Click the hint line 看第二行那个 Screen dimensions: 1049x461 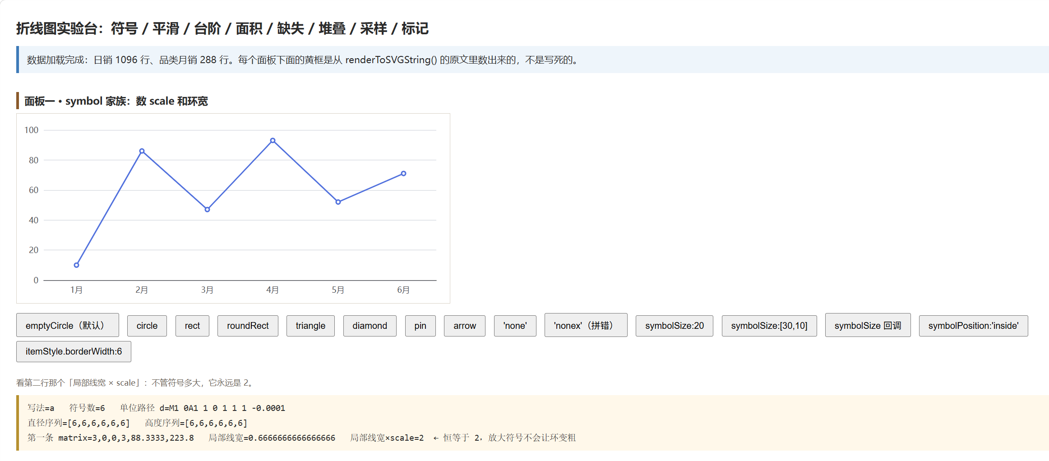pyautogui.click(x=137, y=383)
